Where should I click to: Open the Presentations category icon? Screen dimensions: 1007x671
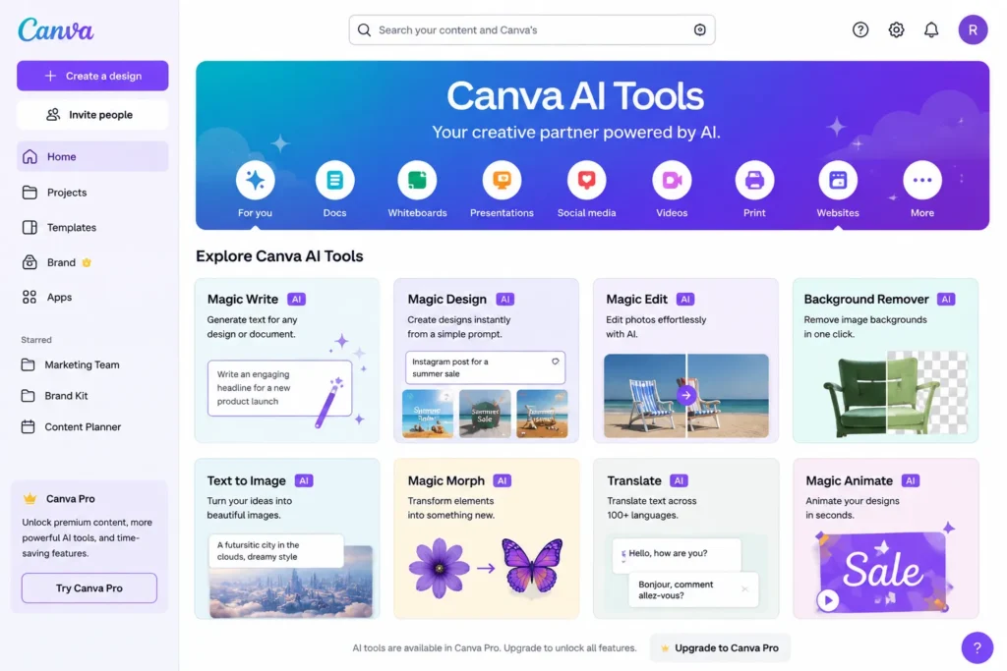[x=502, y=180]
